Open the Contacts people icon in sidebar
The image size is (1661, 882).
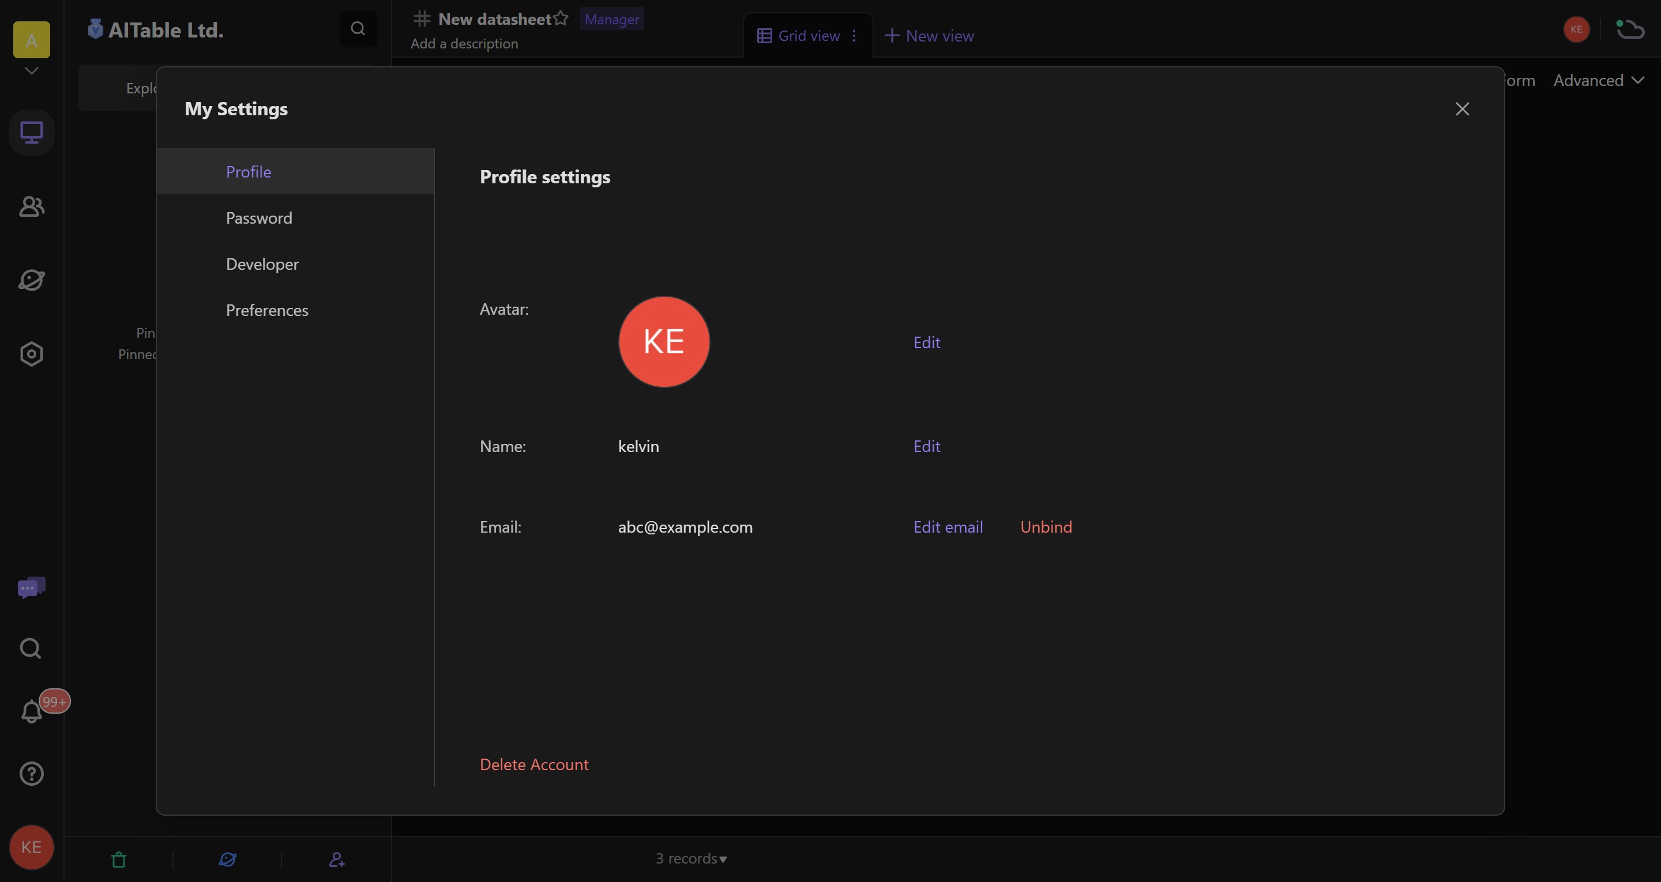tap(32, 206)
